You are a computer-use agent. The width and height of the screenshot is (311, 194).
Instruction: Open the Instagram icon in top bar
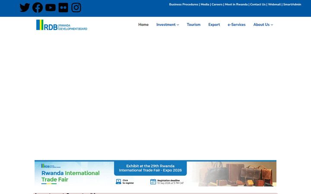(x=76, y=8)
